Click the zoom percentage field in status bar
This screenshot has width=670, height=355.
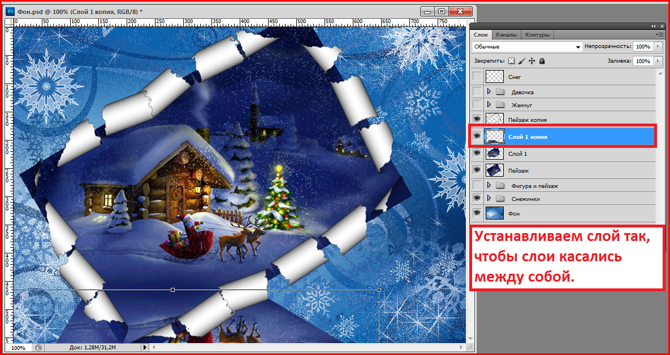18,348
